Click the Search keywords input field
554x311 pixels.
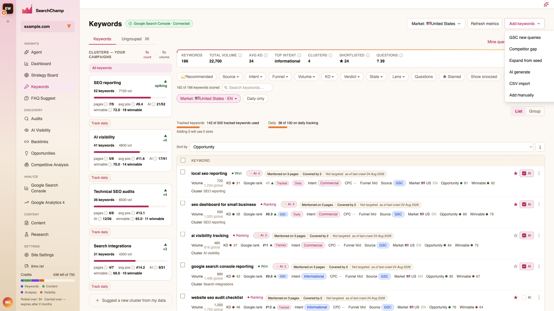point(247,88)
